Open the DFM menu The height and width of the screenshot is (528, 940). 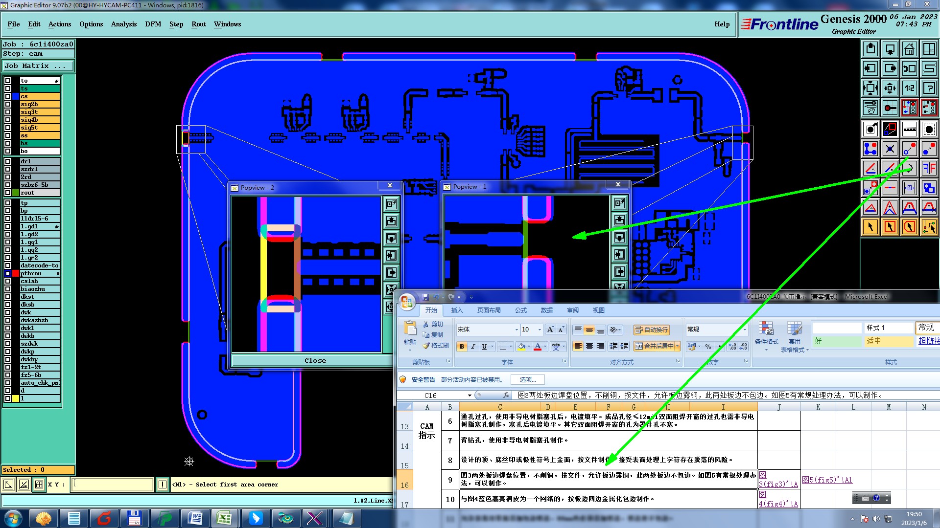pos(153,24)
